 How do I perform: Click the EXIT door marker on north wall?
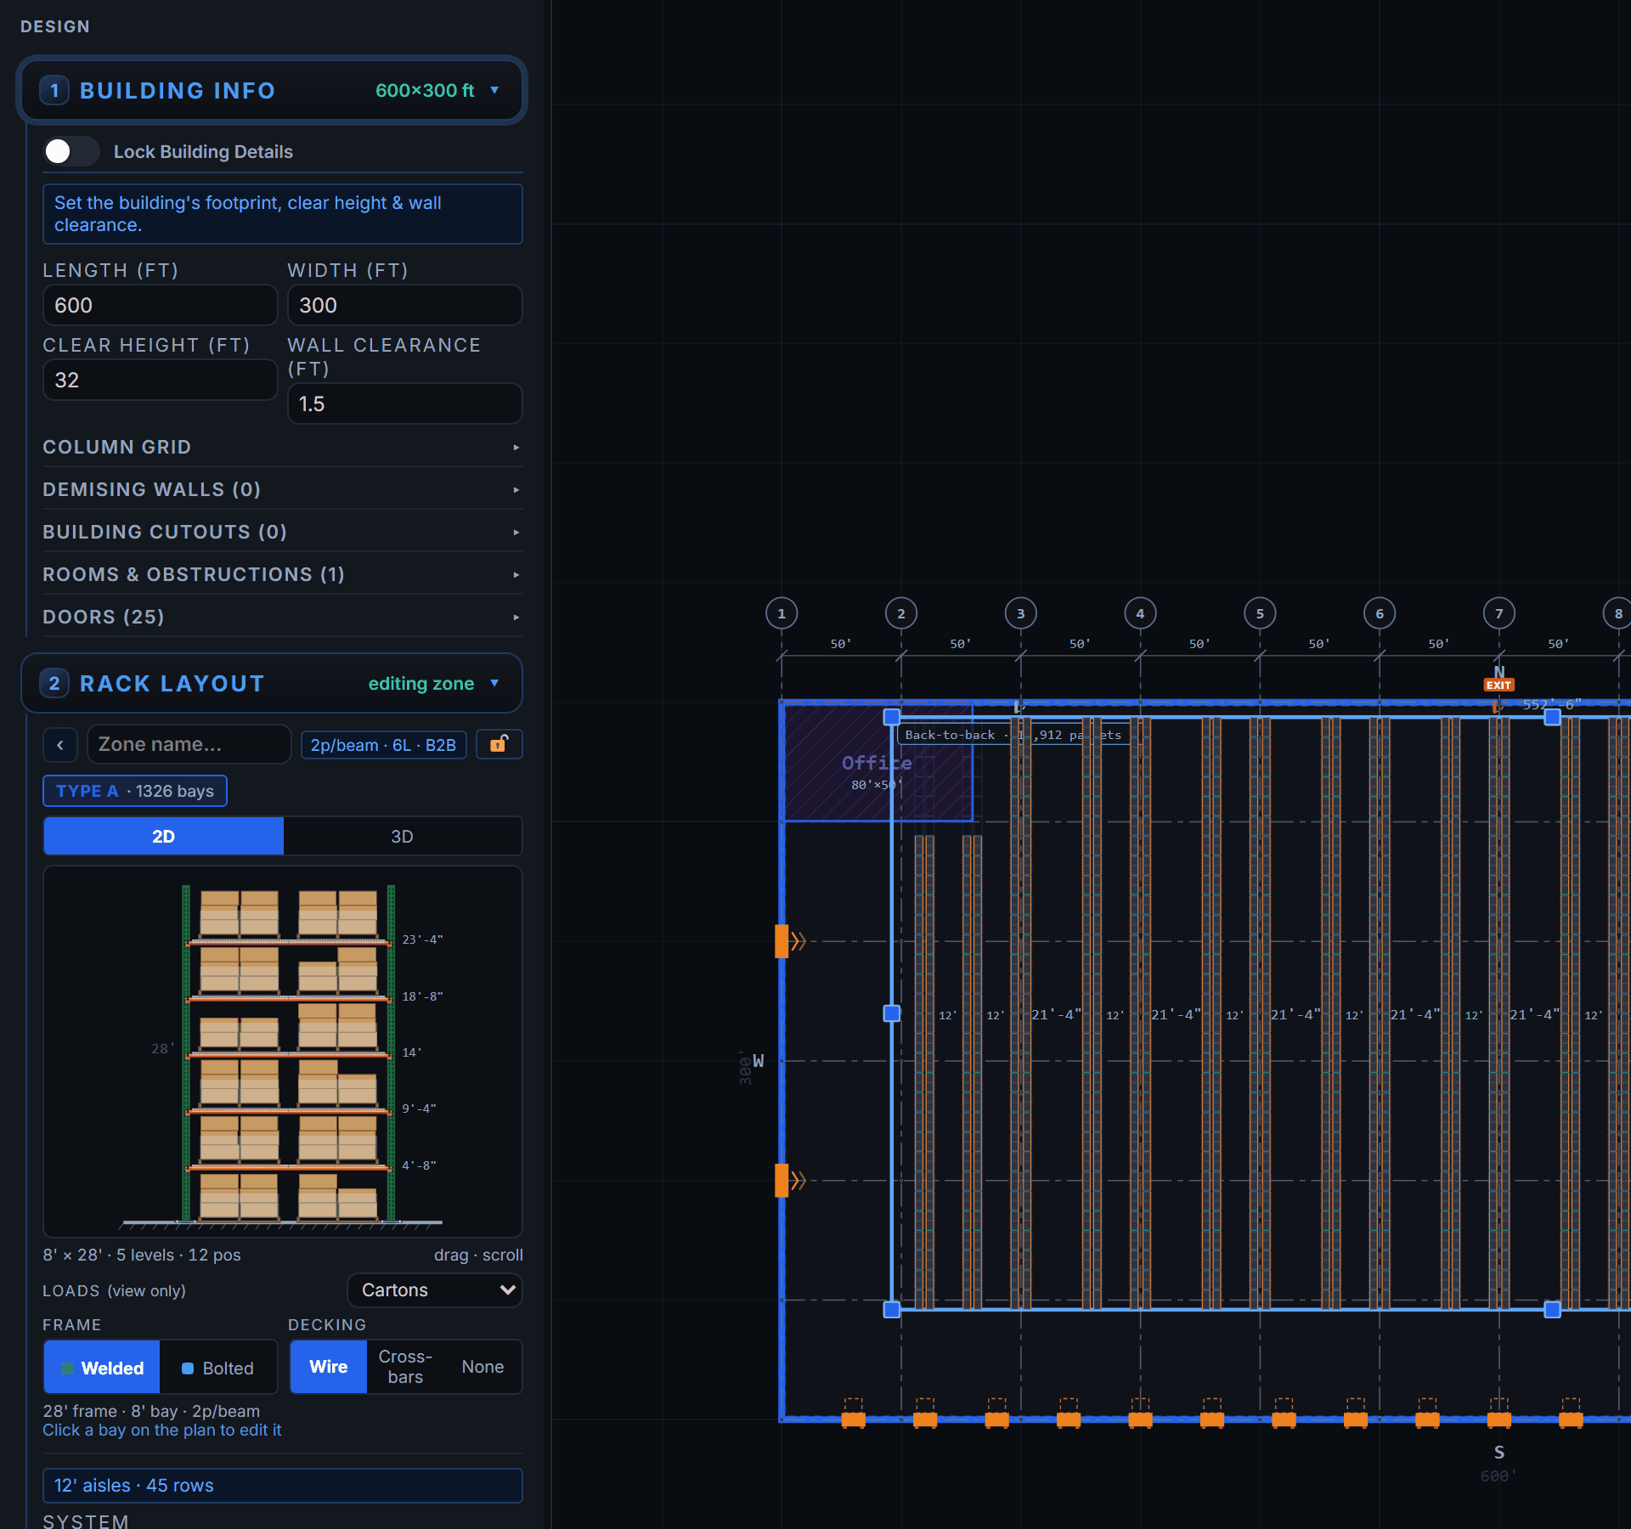pos(1498,685)
